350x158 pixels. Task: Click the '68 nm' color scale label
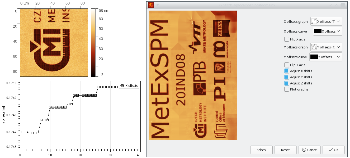pos(104,11)
